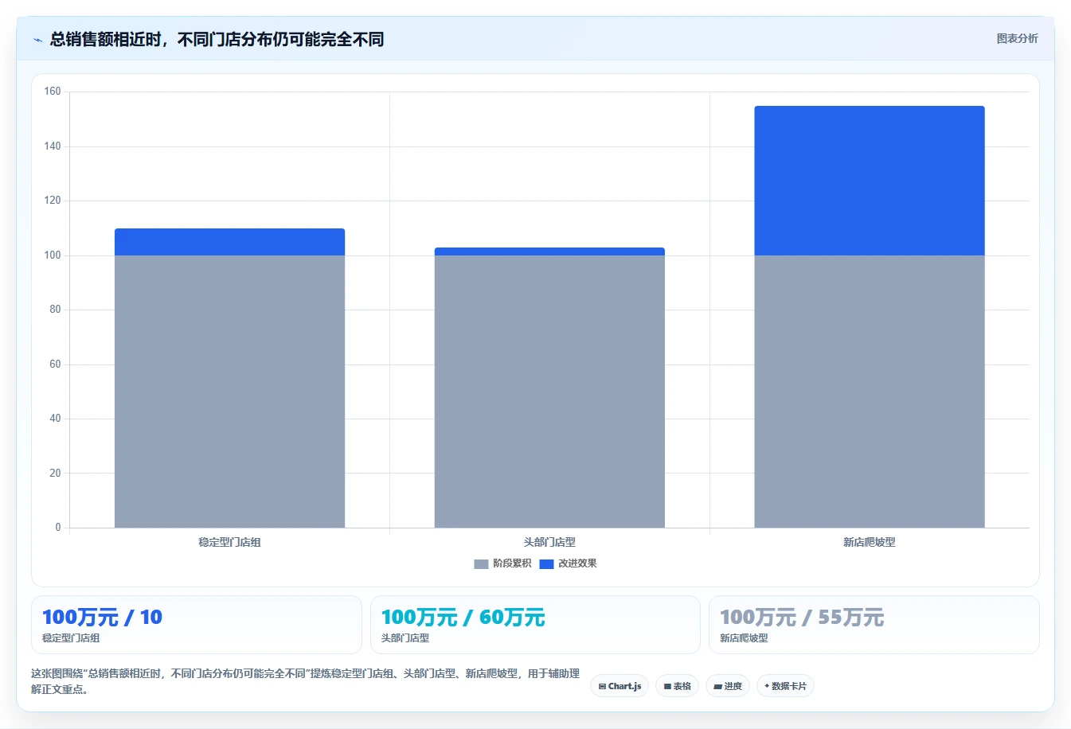Click the 头部门店型 gray bar segment
The width and height of the screenshot is (1071, 729).
tap(549, 392)
